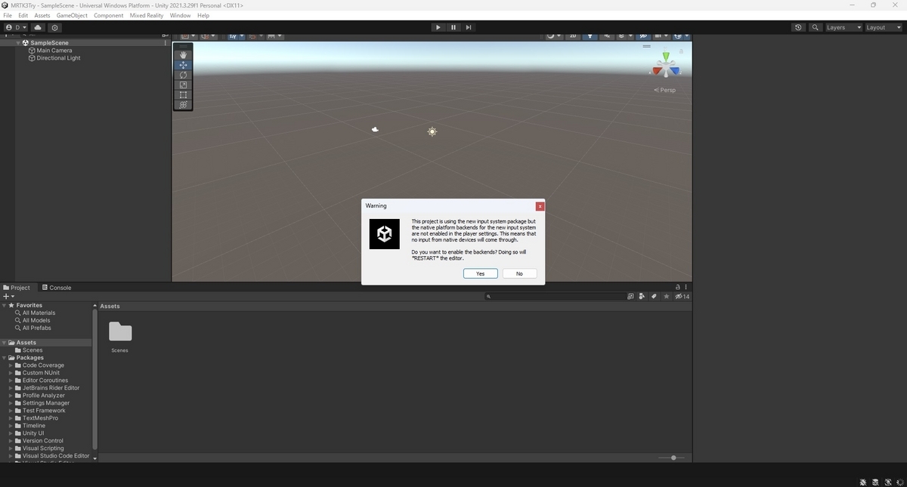
Task: Open the SampleScene context options menu
Action: pos(166,43)
